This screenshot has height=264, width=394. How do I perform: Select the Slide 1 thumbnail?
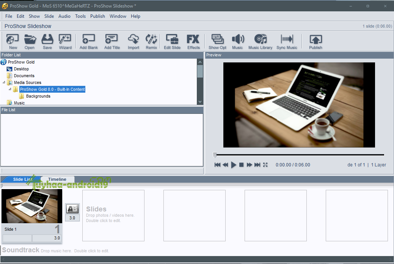31,206
